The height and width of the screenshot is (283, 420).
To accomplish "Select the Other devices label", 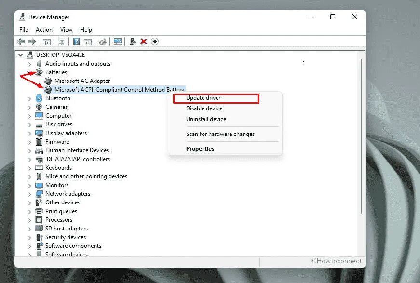I will (x=62, y=202).
